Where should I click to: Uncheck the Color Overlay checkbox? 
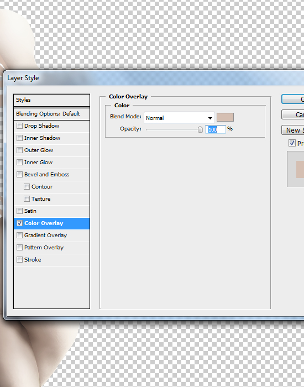click(x=19, y=223)
